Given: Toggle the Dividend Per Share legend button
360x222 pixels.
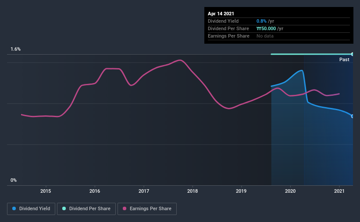Looking at the screenshot, I should 86,209.
